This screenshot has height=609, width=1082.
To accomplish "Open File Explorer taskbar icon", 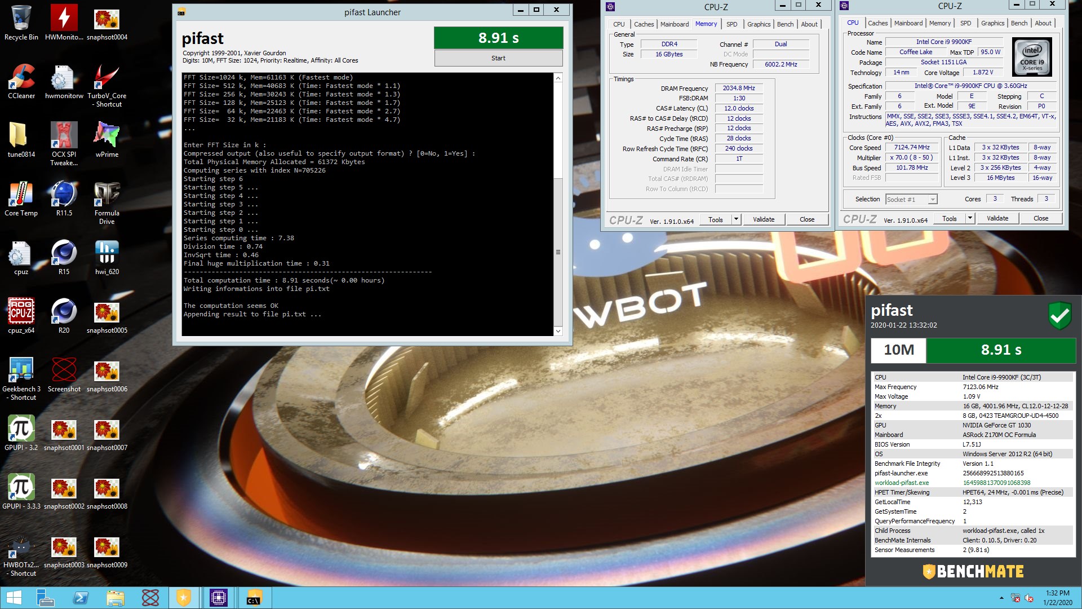I will [116, 598].
